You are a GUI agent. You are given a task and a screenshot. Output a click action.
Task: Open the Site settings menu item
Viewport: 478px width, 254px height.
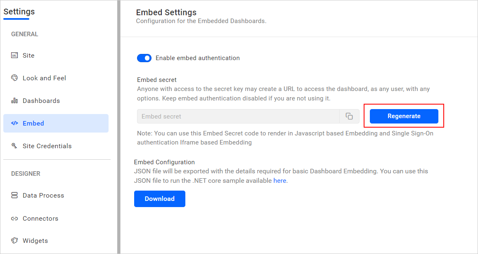(28, 56)
